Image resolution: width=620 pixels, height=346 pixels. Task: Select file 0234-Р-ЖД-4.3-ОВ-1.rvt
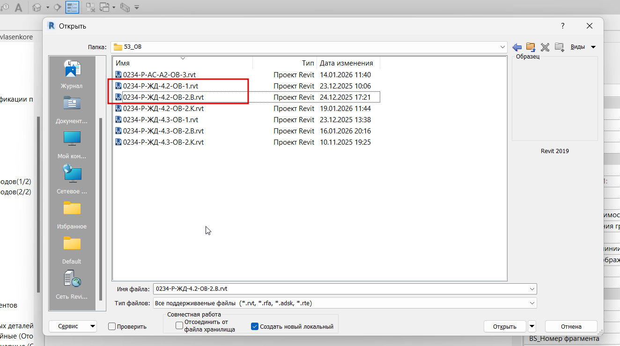tap(160, 120)
